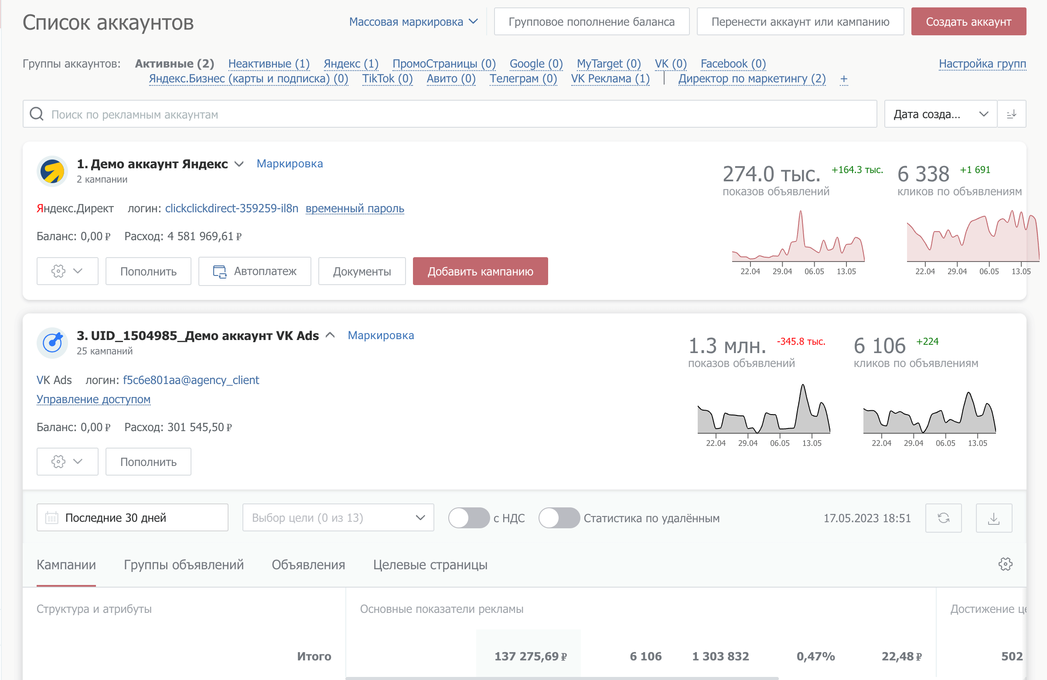
Task: Toggle the с НДС switch
Action: click(469, 518)
